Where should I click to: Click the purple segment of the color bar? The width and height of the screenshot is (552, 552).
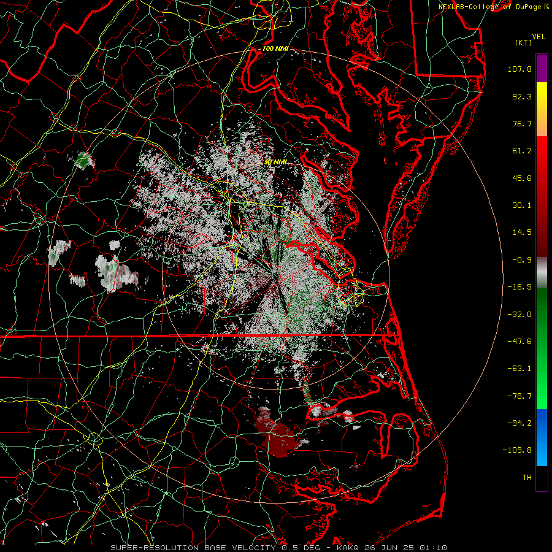point(542,69)
